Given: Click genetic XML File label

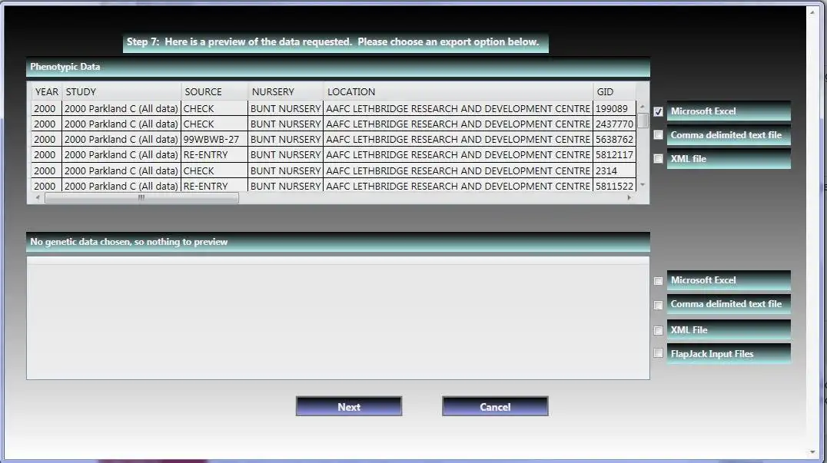Looking at the screenshot, I should click(x=729, y=329).
